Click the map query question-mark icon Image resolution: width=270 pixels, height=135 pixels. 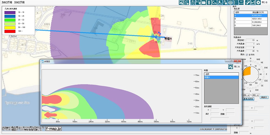coord(225,2)
